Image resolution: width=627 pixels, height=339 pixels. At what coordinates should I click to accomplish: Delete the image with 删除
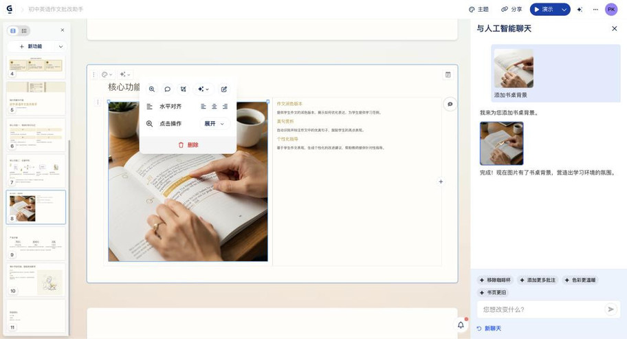coord(188,145)
